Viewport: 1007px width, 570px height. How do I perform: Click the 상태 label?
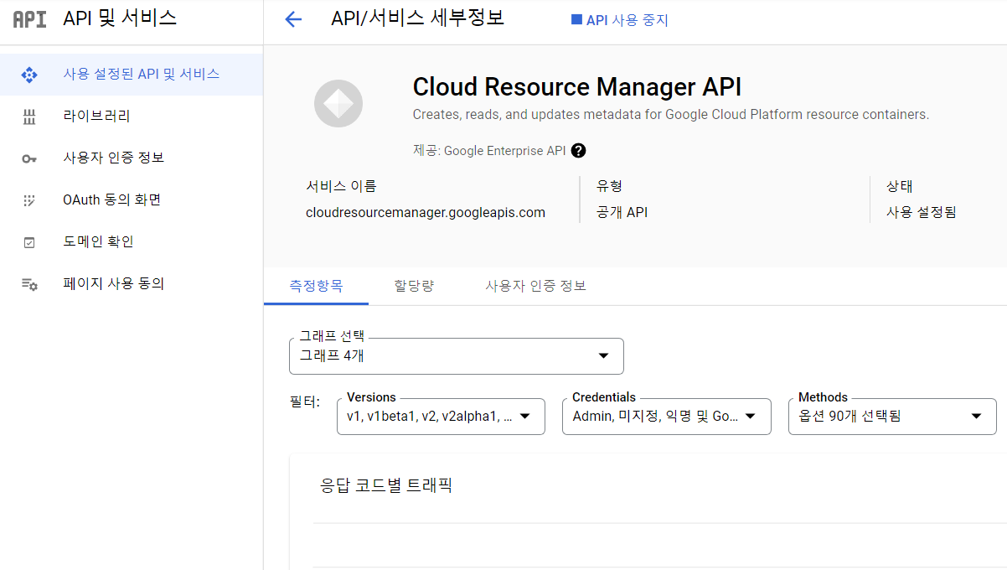[x=900, y=186]
